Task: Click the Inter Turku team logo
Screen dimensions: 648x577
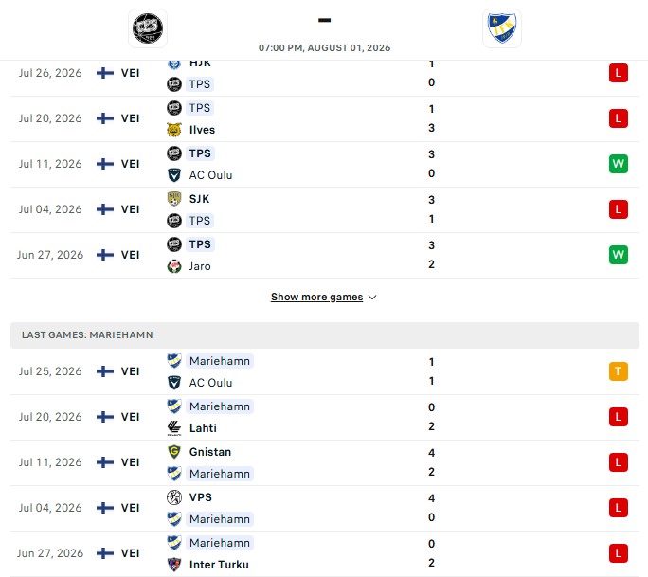Action: [174, 565]
